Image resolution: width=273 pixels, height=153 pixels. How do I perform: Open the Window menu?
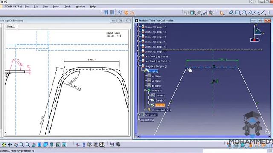80,6
